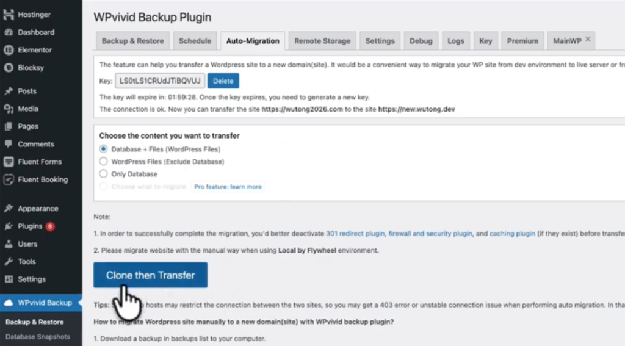
Task: Select Database + Files radio option
Action: pyautogui.click(x=103, y=149)
